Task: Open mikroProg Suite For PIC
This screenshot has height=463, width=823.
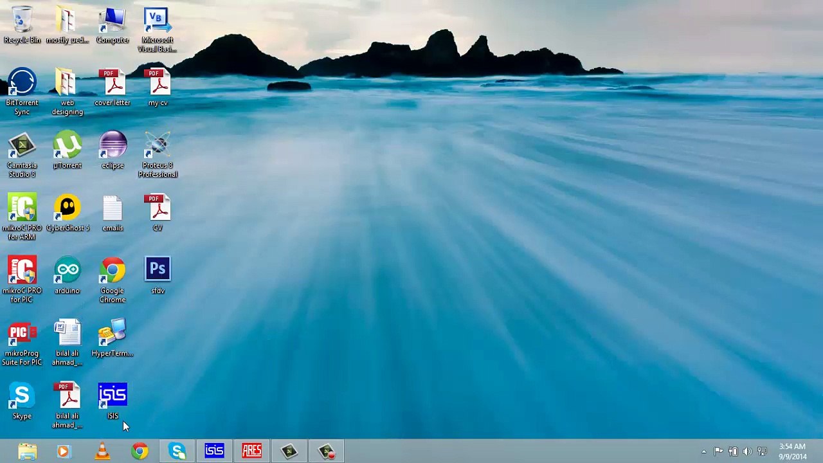Action: click(22, 343)
